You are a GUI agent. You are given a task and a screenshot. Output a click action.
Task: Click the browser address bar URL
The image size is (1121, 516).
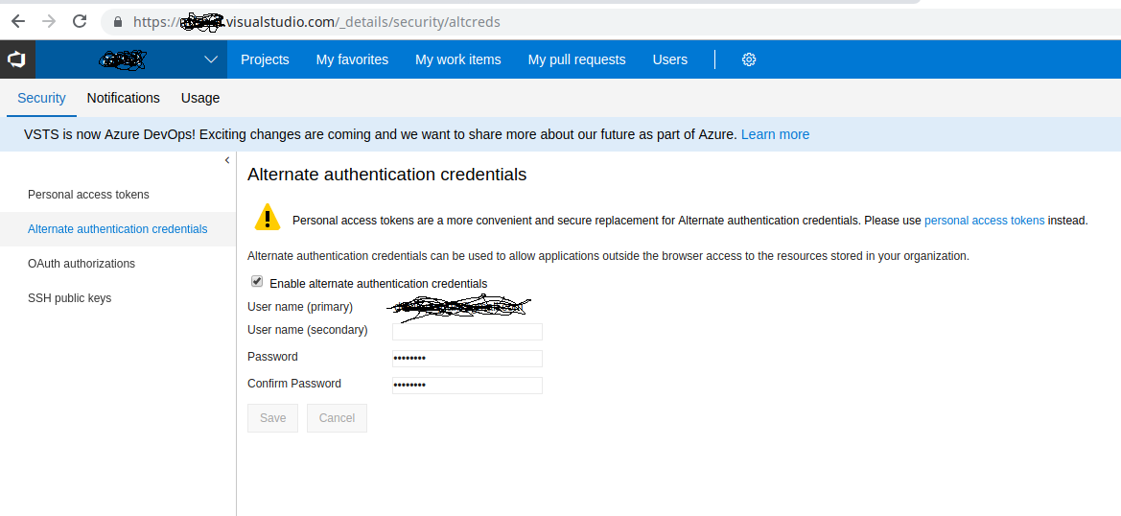point(316,22)
